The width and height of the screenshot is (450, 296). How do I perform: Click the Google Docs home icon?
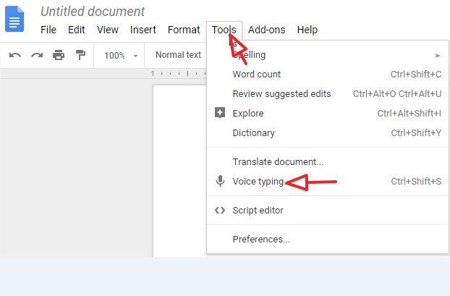(14, 19)
